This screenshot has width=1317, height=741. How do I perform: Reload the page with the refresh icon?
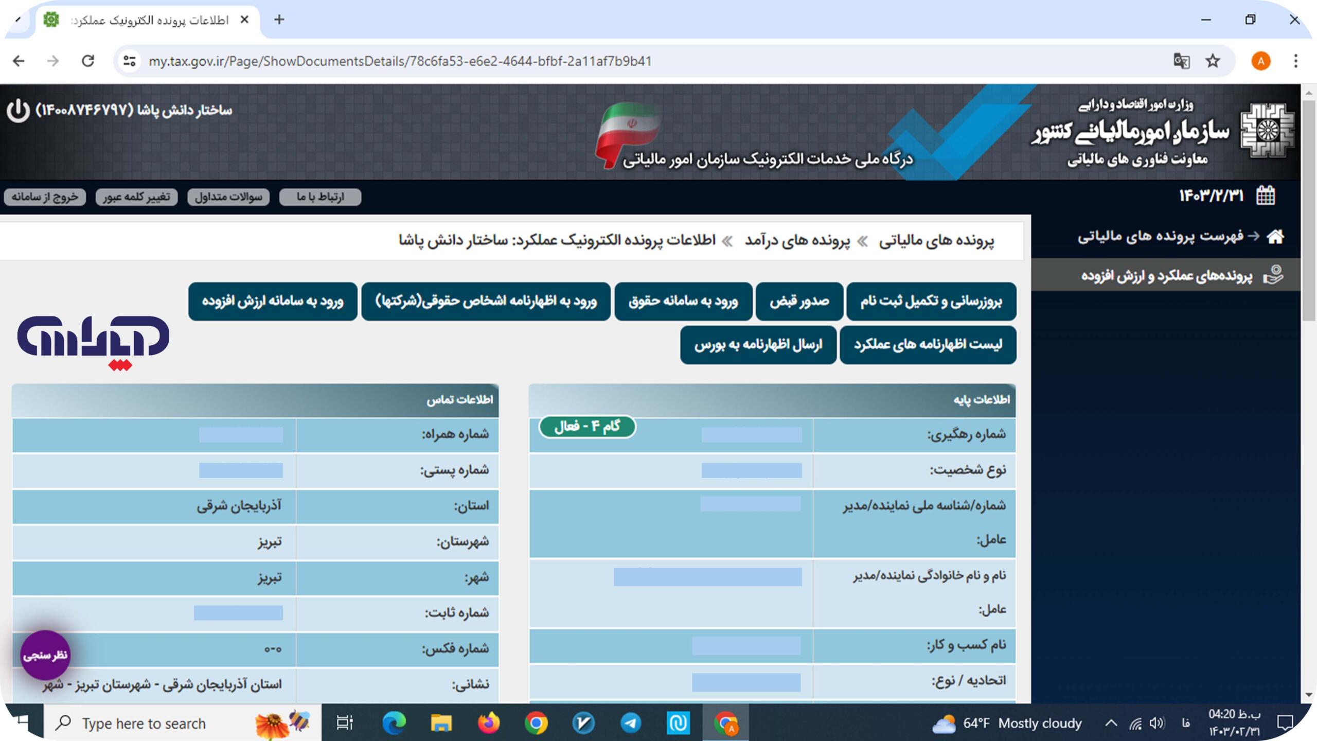point(86,60)
